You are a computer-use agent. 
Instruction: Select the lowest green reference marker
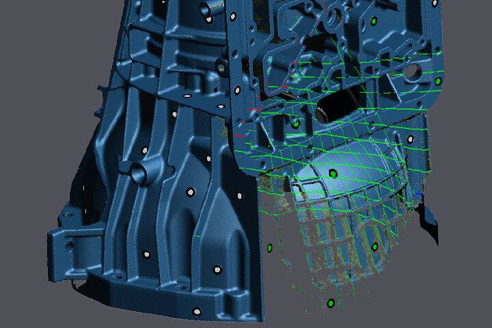331,303
